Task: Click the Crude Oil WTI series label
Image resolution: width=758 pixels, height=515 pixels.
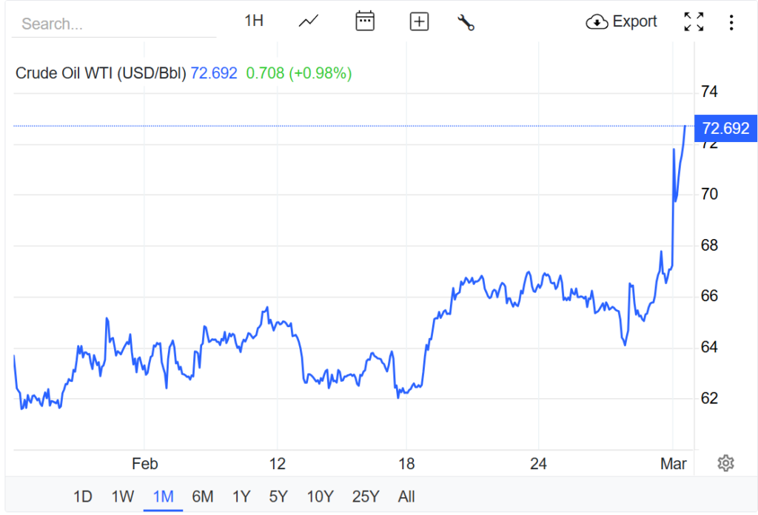Action: [x=101, y=73]
